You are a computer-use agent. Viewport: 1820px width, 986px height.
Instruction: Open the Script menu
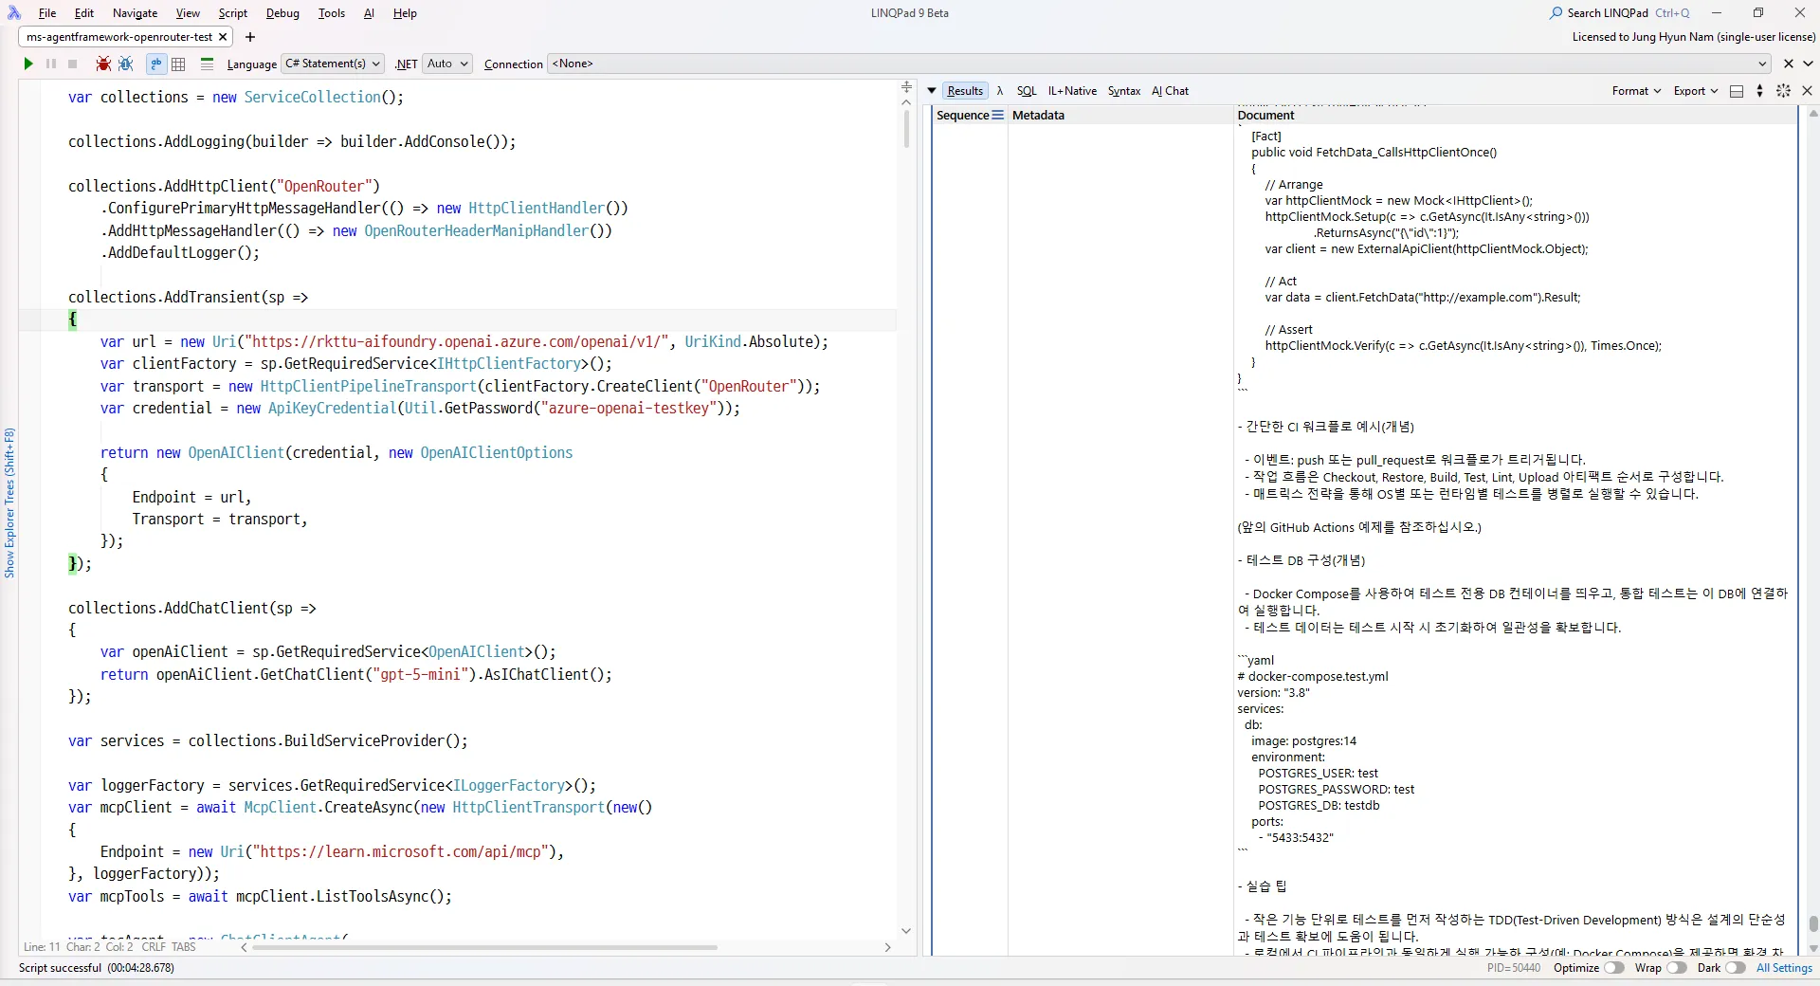point(232,13)
